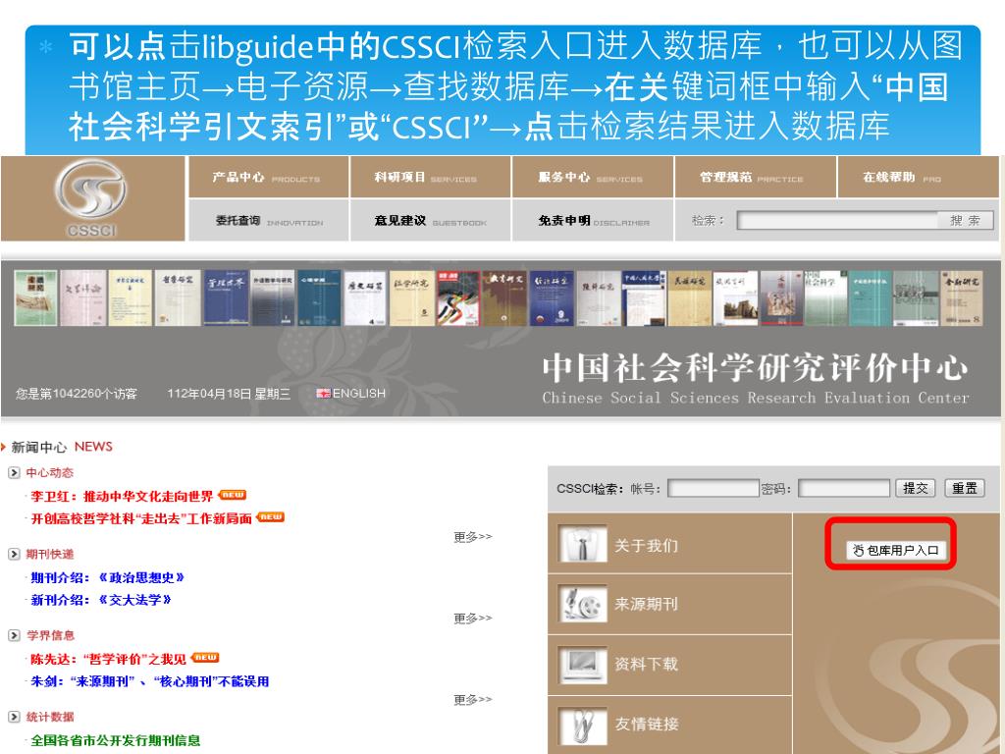Open the 来源期刊 link
The image size is (1005, 754).
click(646, 604)
